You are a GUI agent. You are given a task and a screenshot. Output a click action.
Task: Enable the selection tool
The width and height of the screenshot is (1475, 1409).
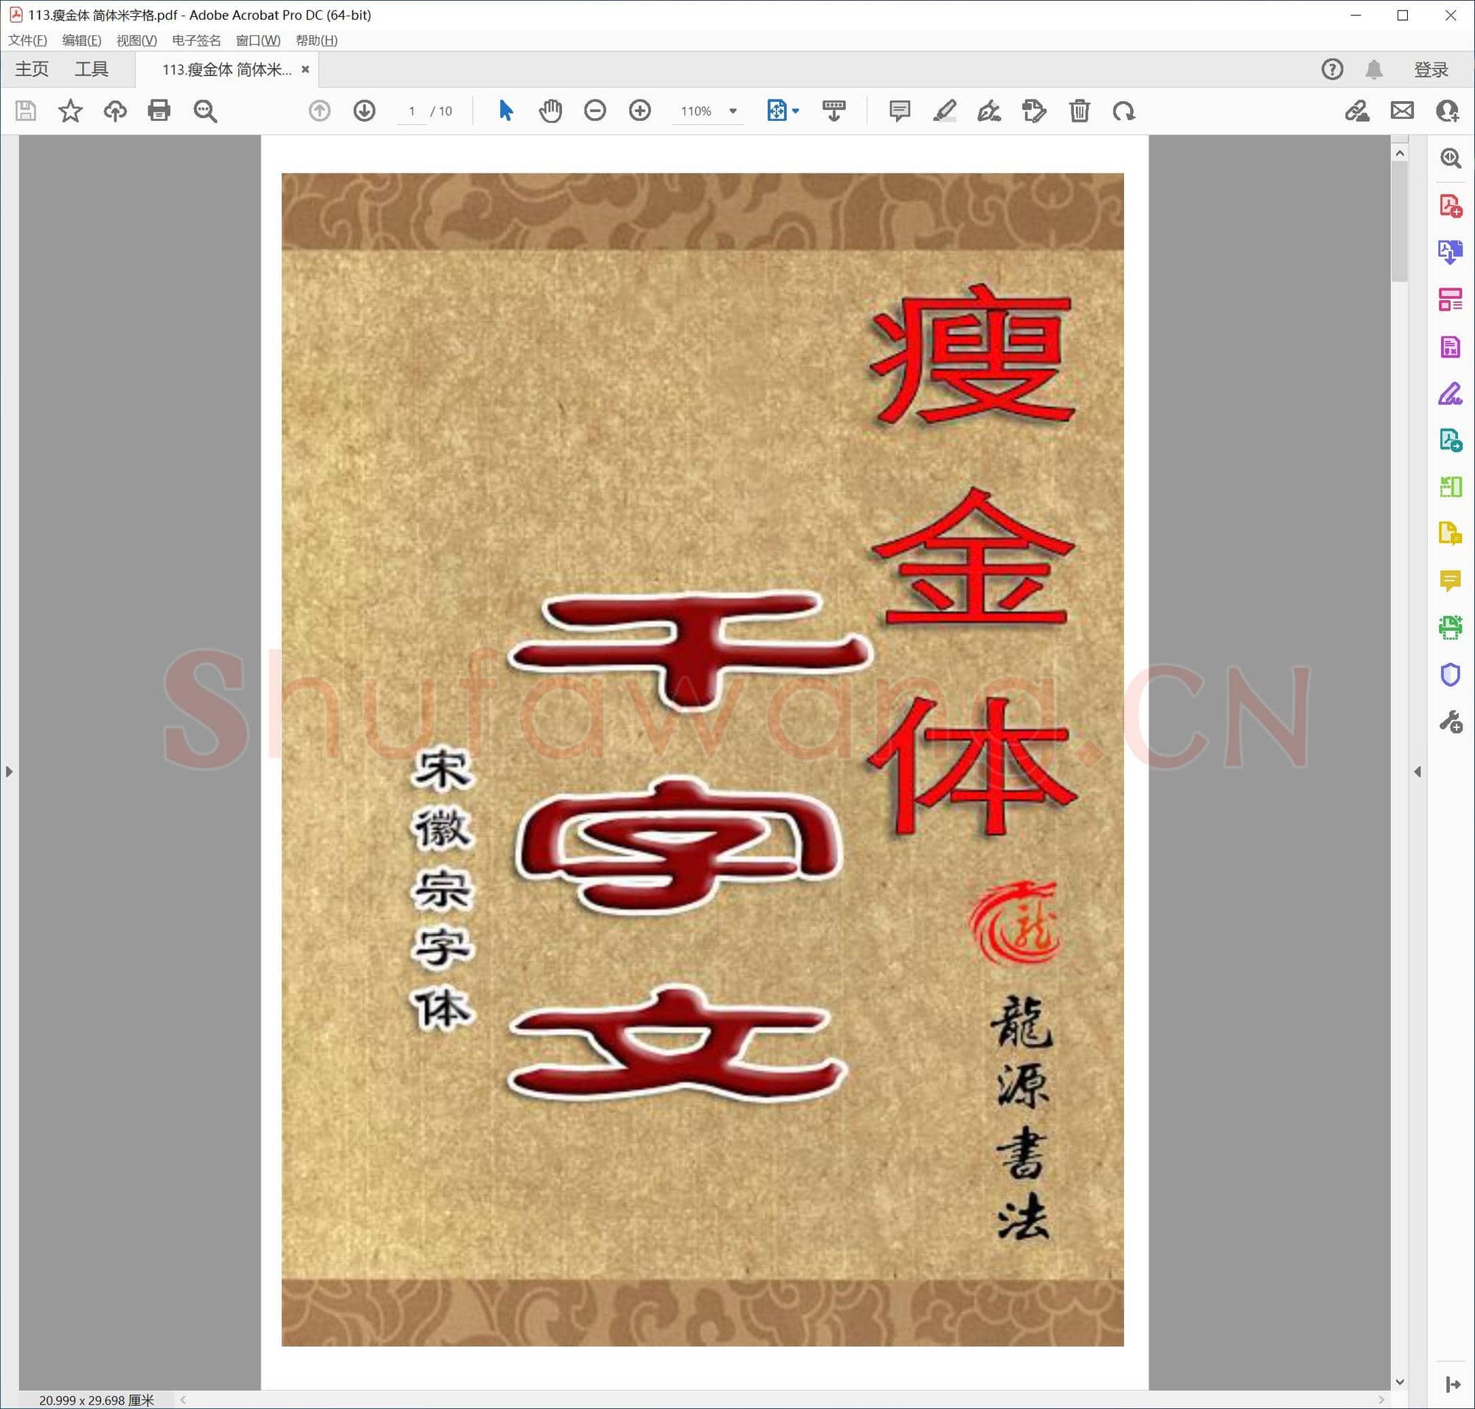click(504, 111)
